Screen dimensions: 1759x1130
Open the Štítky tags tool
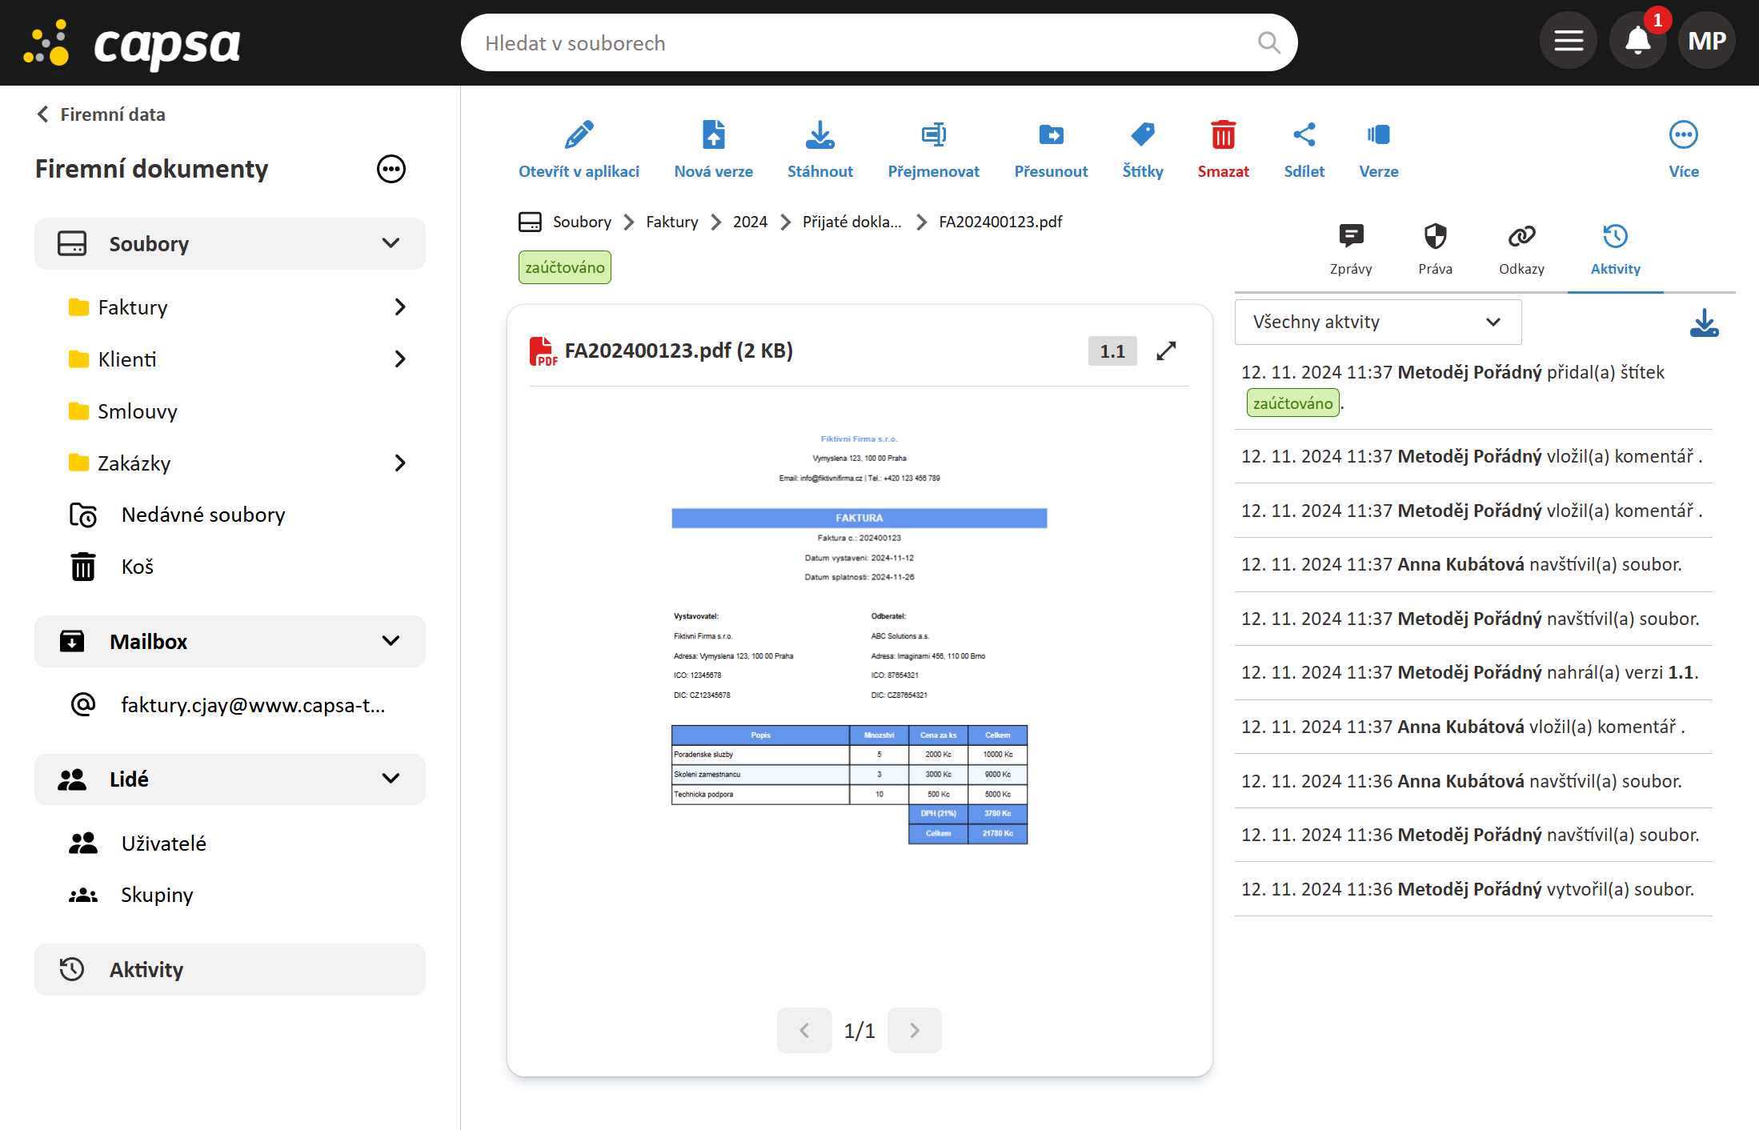(1142, 135)
